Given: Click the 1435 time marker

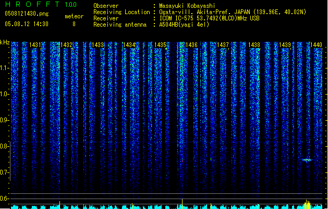Looking at the screenshot, I should 160,45.
